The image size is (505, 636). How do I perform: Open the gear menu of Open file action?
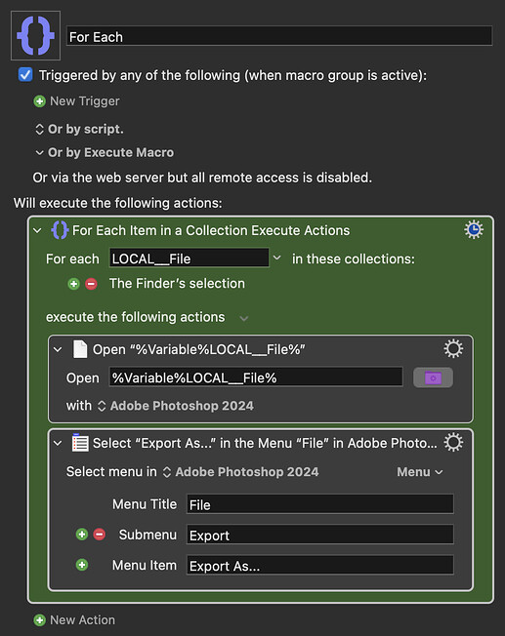(453, 349)
